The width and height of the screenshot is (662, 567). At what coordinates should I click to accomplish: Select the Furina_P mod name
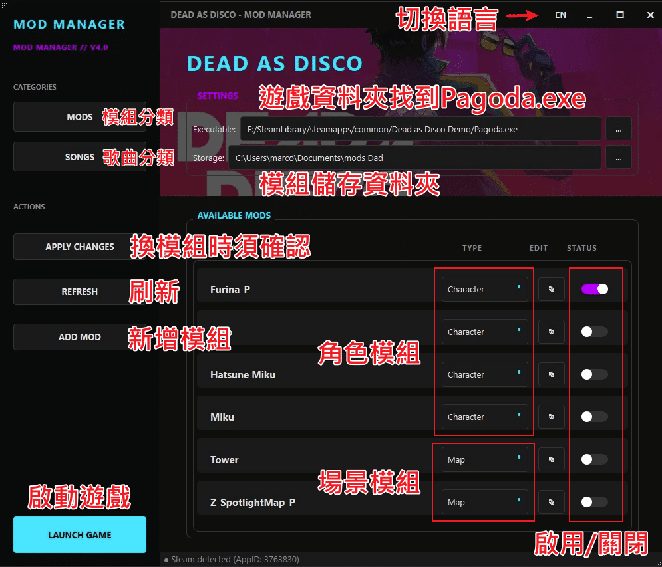coord(230,290)
